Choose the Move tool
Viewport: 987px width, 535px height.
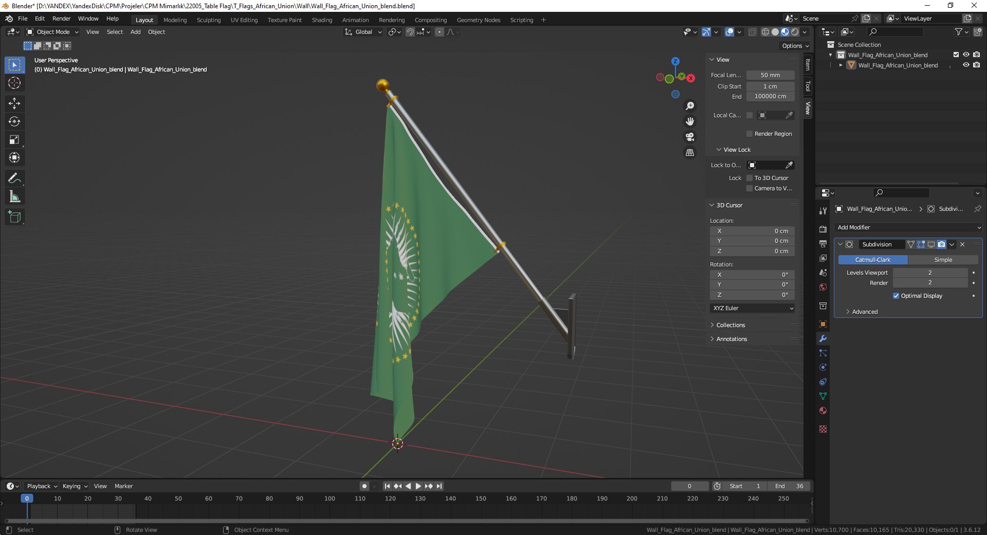[x=14, y=103]
